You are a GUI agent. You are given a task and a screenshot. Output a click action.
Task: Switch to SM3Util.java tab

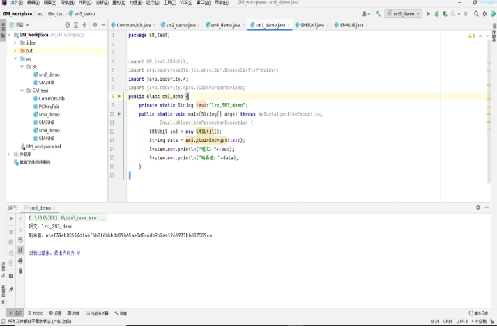point(312,25)
